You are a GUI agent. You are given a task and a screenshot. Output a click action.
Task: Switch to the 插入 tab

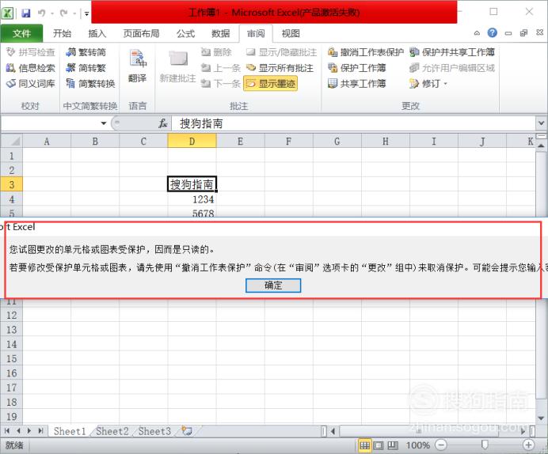click(97, 33)
